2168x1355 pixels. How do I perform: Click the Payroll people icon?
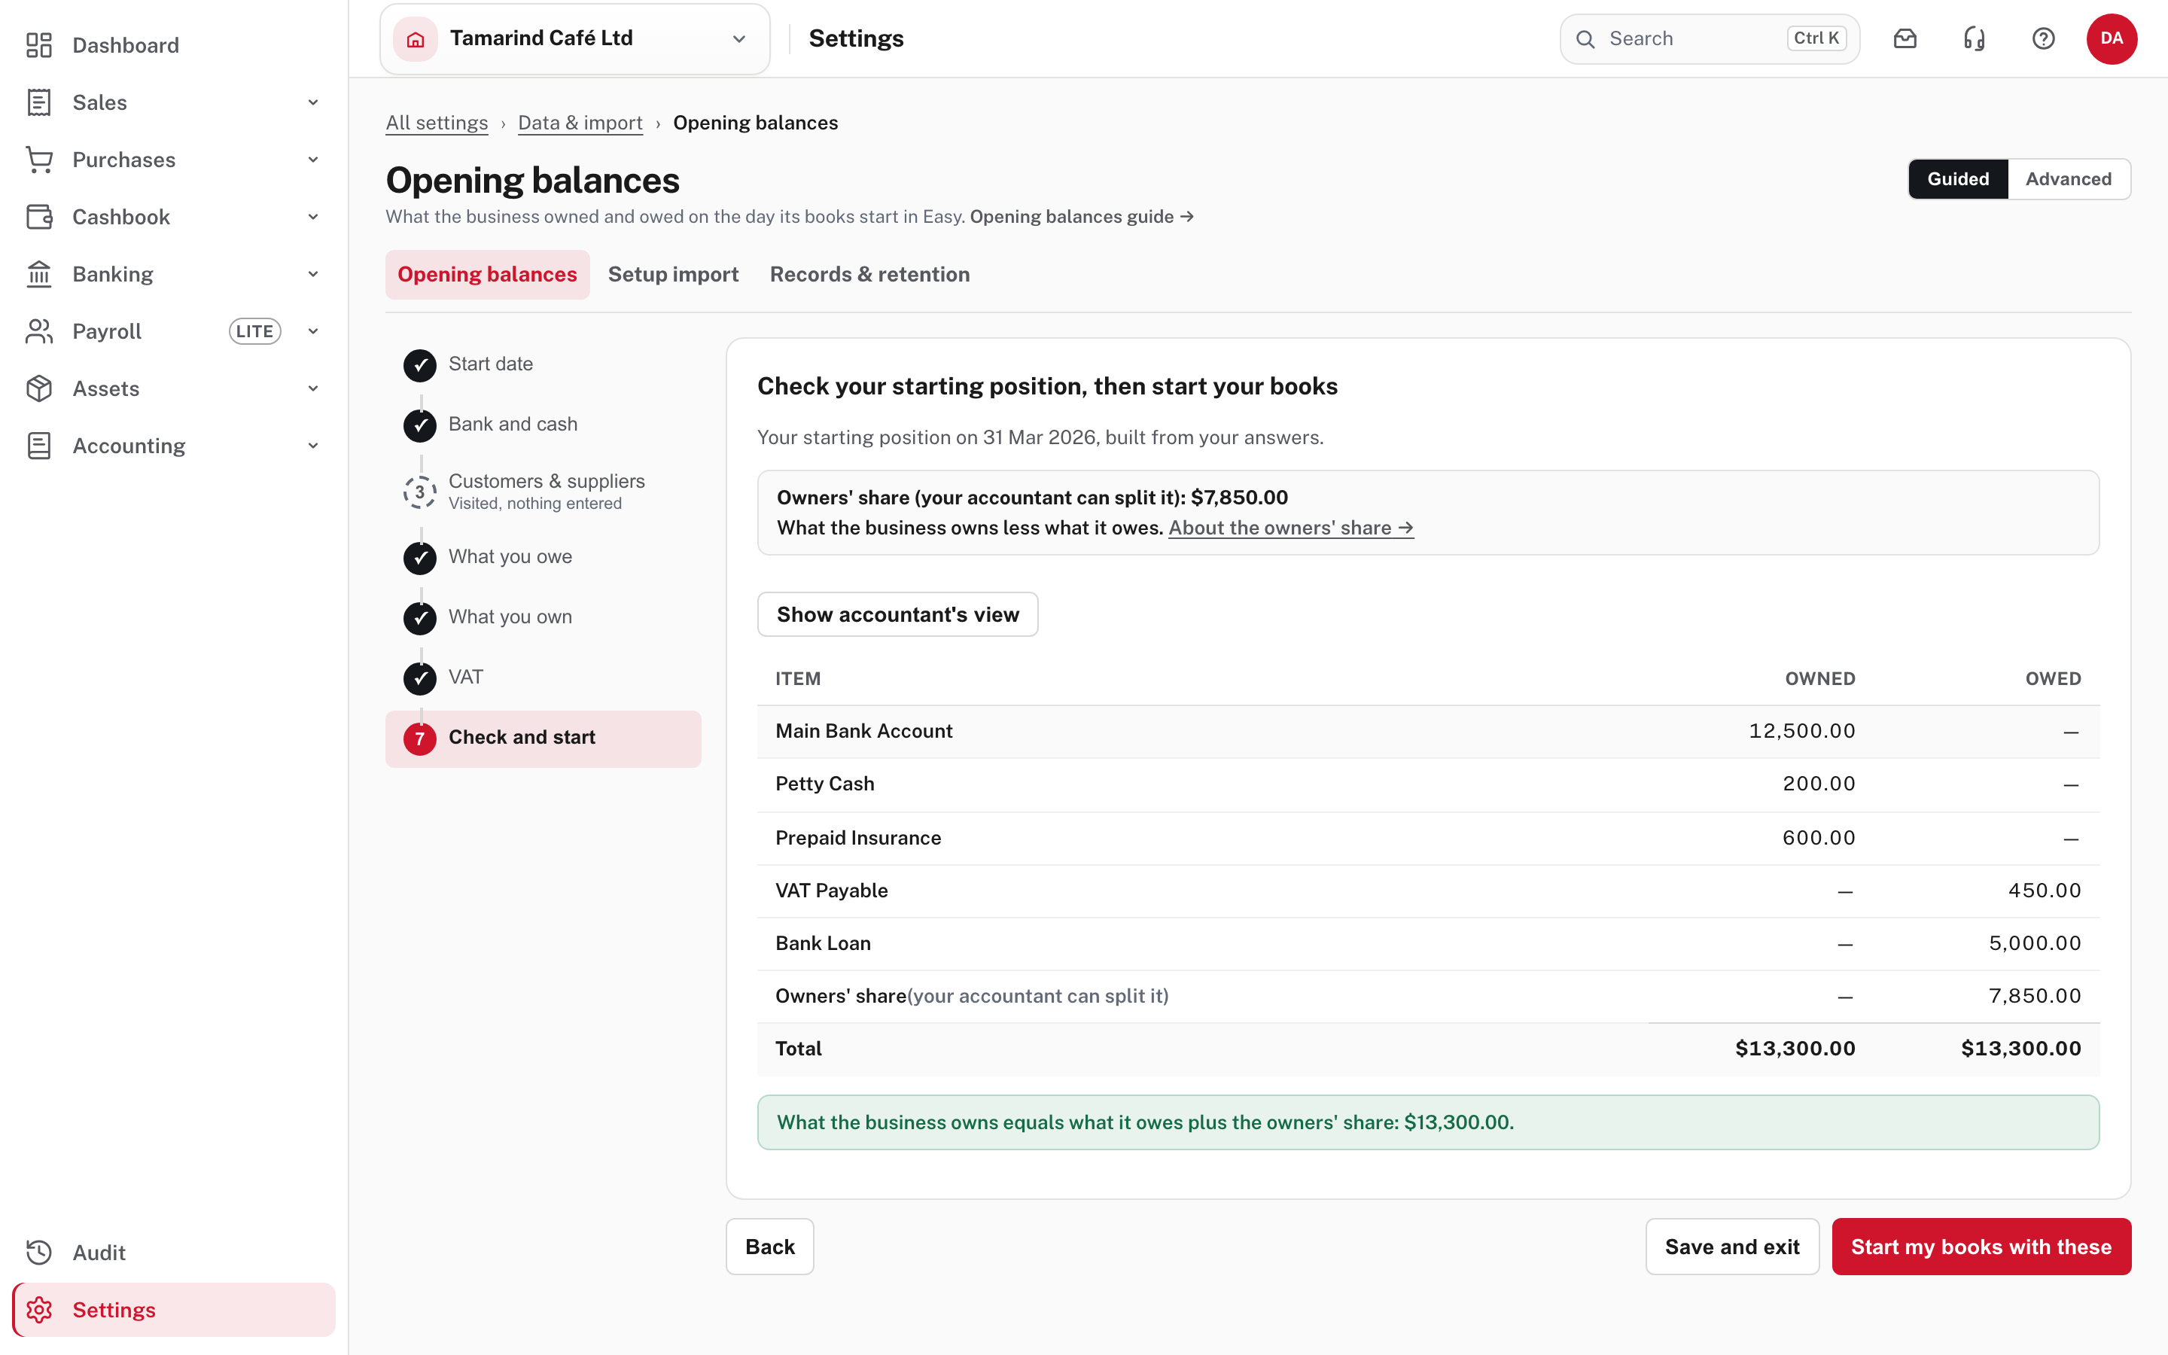click(38, 331)
